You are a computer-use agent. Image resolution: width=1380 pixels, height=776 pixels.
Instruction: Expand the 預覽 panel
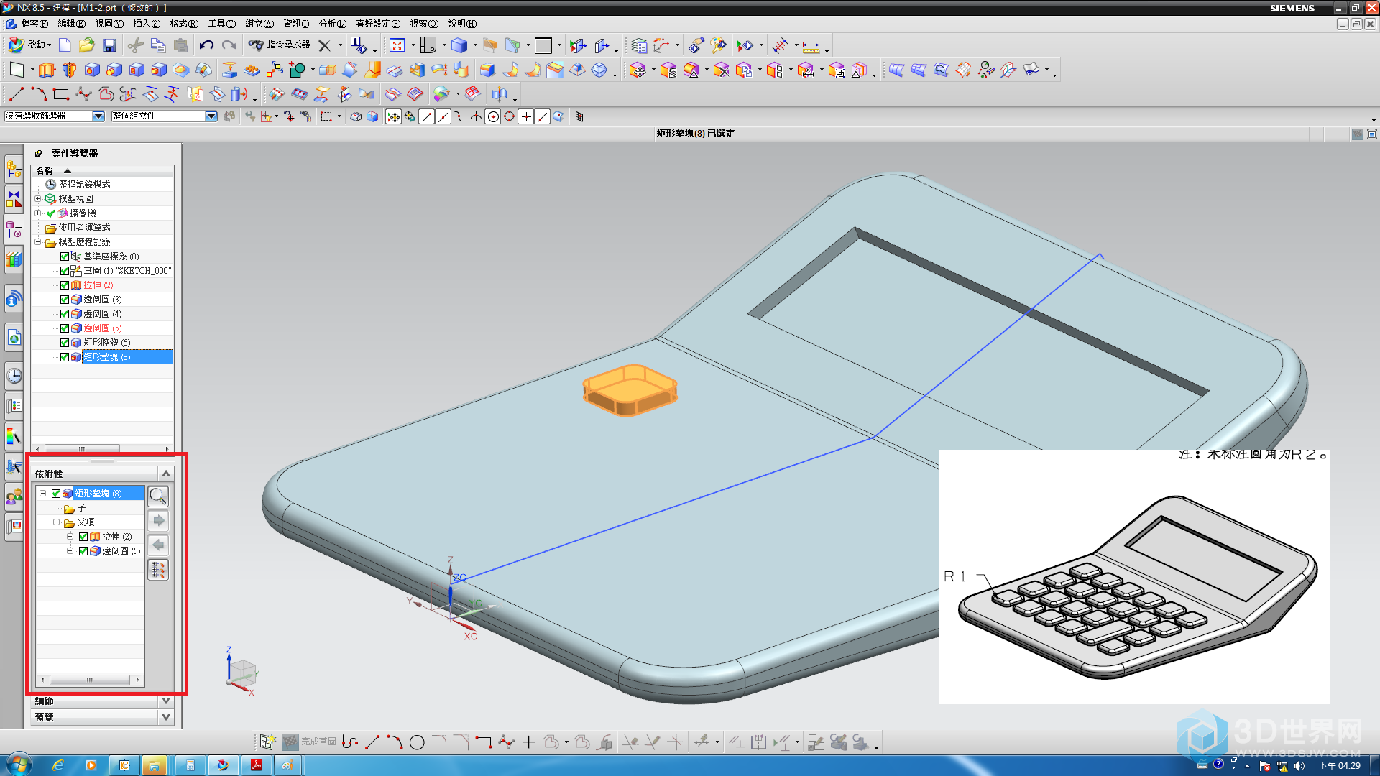click(x=166, y=717)
